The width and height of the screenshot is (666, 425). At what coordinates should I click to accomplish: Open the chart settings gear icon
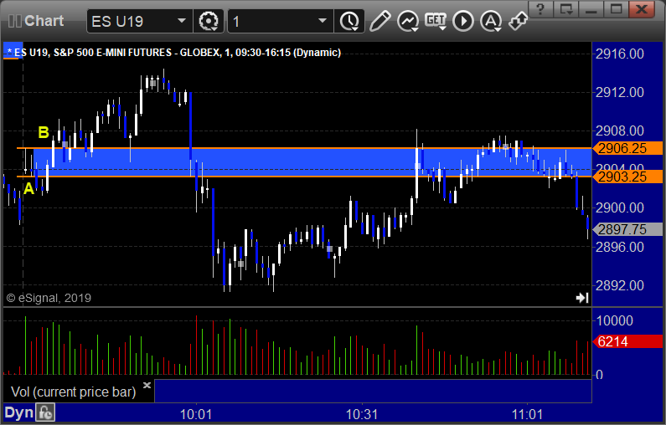click(209, 21)
